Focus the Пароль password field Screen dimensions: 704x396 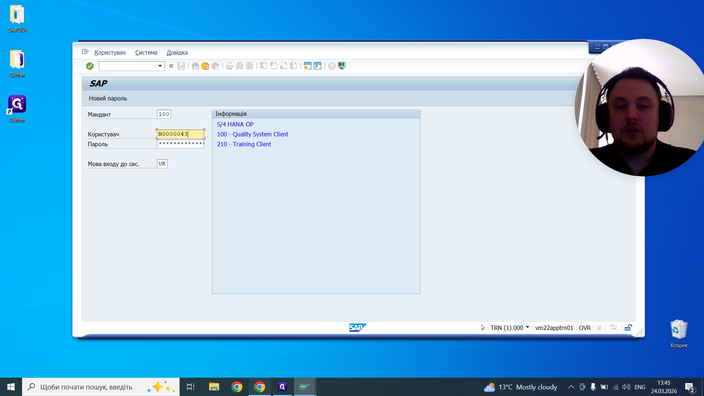(x=180, y=144)
